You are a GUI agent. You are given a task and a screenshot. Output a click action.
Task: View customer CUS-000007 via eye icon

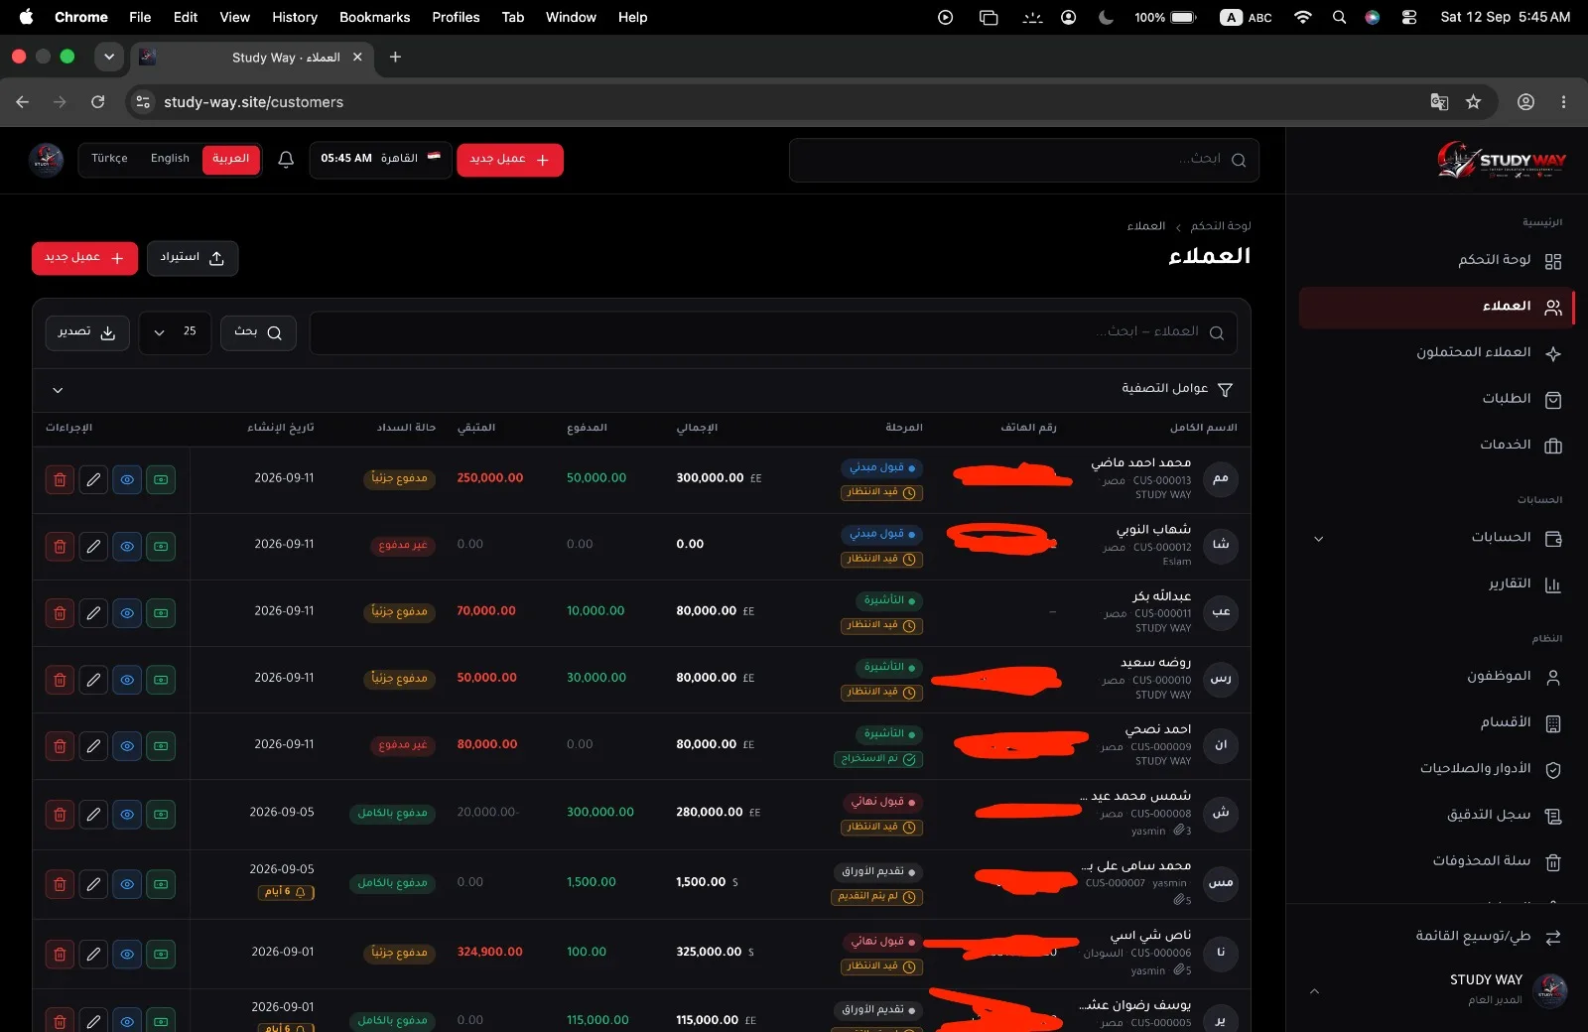click(127, 884)
